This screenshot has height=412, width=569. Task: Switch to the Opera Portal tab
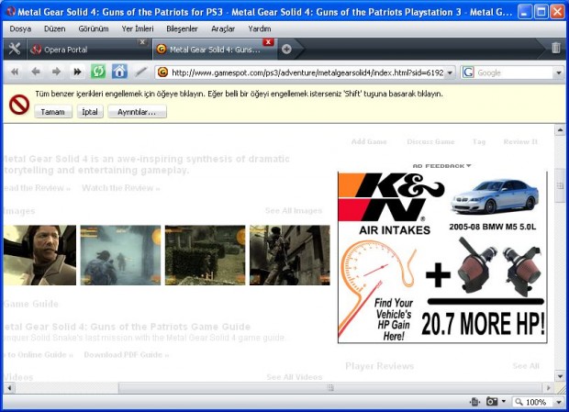(x=89, y=50)
